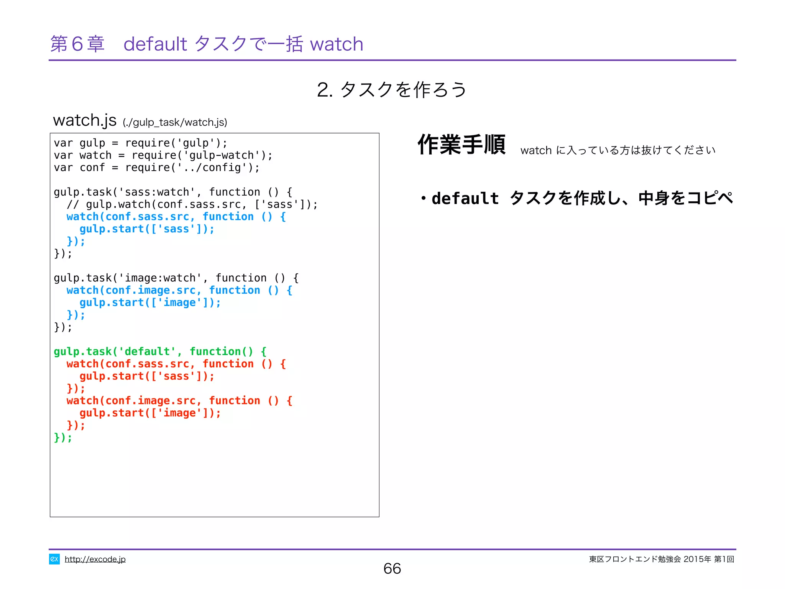
Task: Click the red 'watch(conf.image.src, function () {' line
Action: (x=179, y=401)
